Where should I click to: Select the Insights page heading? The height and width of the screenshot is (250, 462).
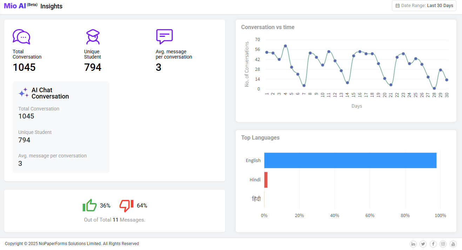pos(51,6)
